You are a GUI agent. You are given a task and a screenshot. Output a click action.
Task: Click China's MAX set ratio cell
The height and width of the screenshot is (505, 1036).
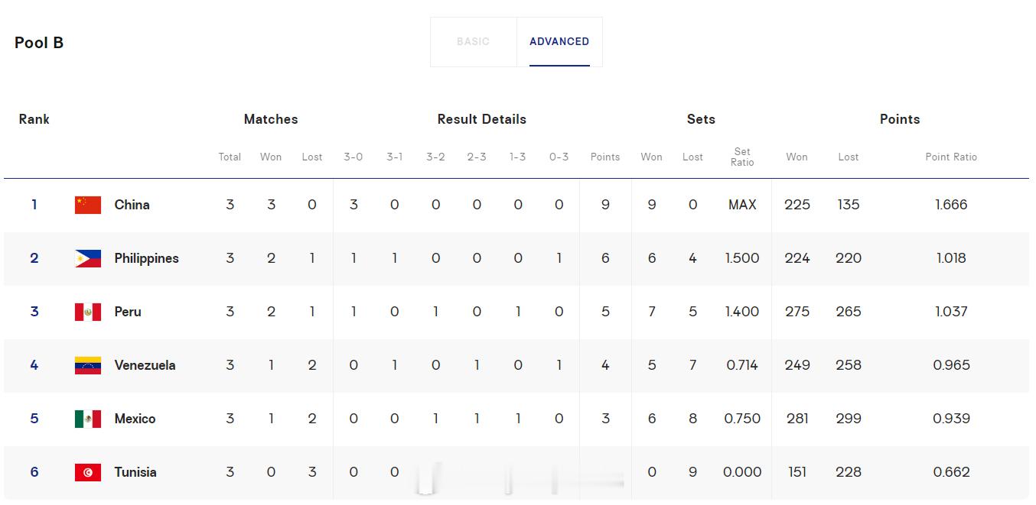[x=742, y=205]
